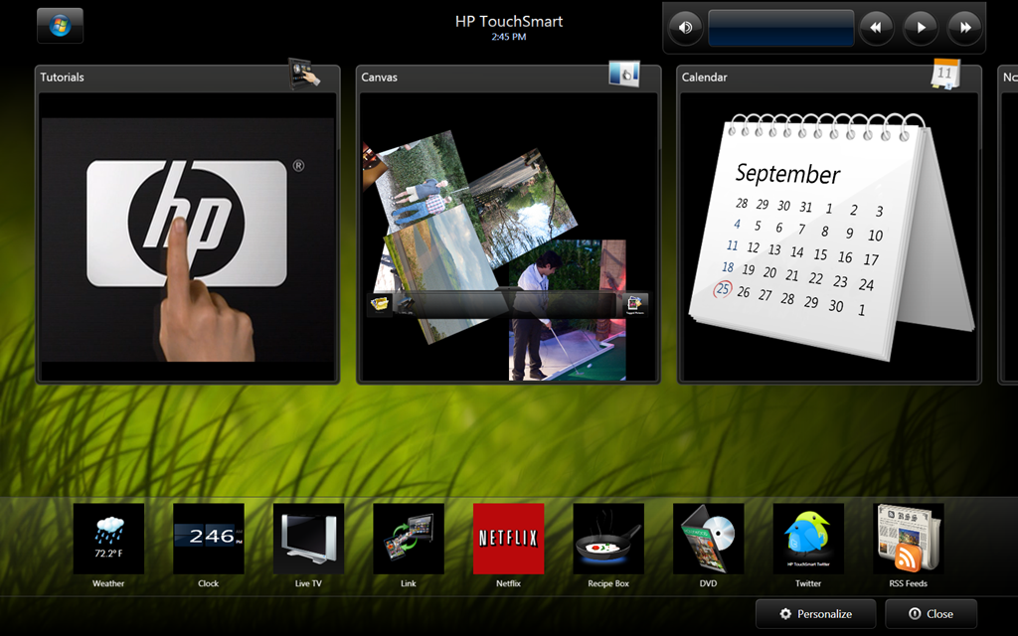Launch the Netflix app
Screen dimensions: 1018x636
508,539
